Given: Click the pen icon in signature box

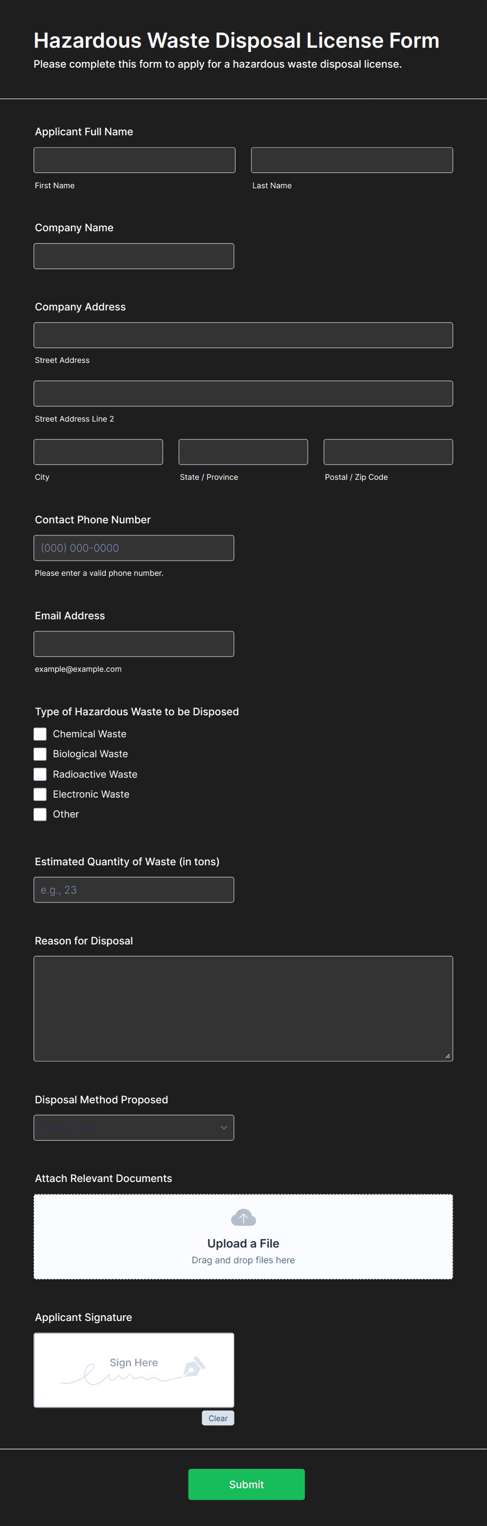Looking at the screenshot, I should (x=194, y=1367).
